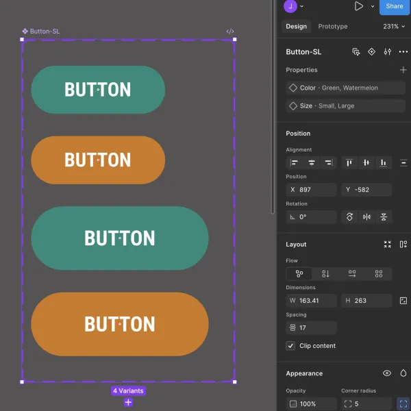Click the 4 Variants label
This screenshot has width=411, height=411.
click(128, 391)
